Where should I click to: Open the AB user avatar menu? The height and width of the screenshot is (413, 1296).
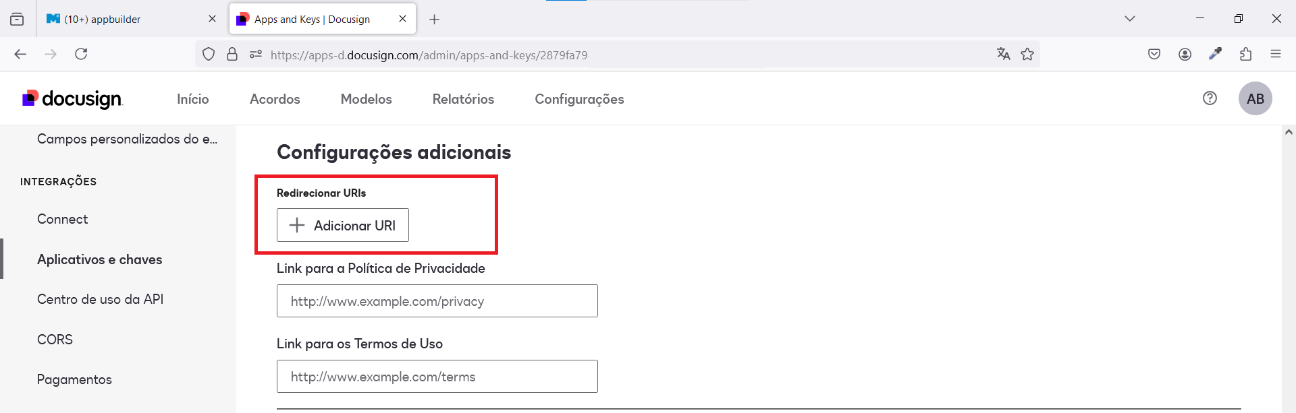[x=1255, y=99]
